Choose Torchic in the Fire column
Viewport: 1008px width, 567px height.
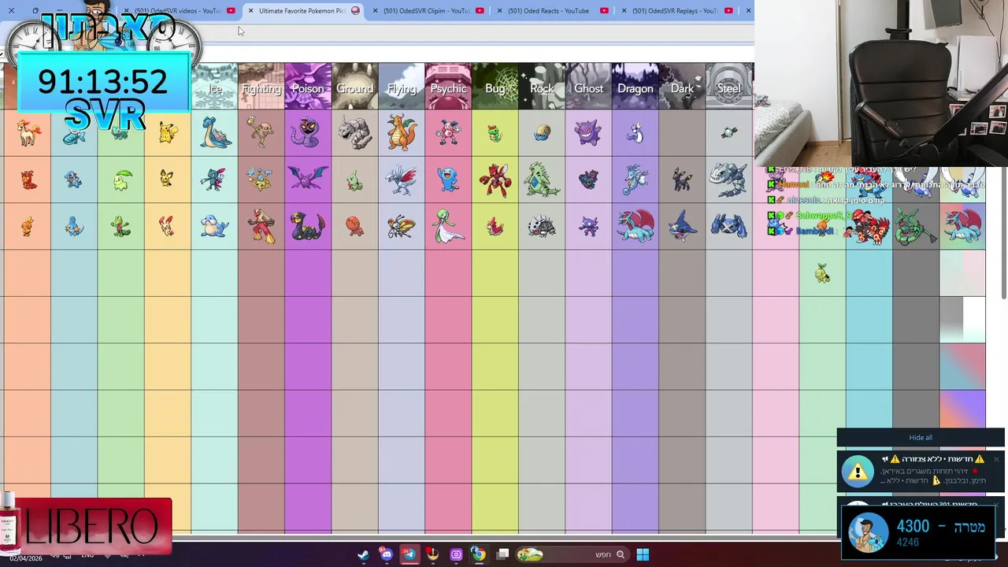[28, 227]
